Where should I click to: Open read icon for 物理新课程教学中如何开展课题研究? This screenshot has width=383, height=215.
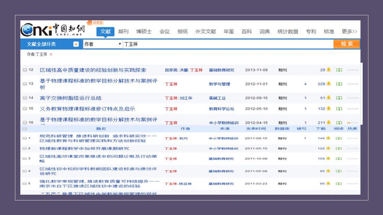point(339,148)
